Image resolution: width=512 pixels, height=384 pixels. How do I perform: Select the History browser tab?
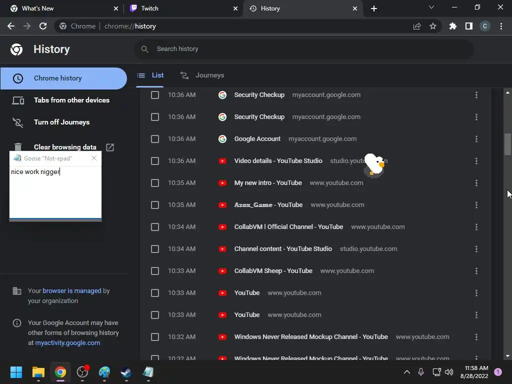click(302, 8)
